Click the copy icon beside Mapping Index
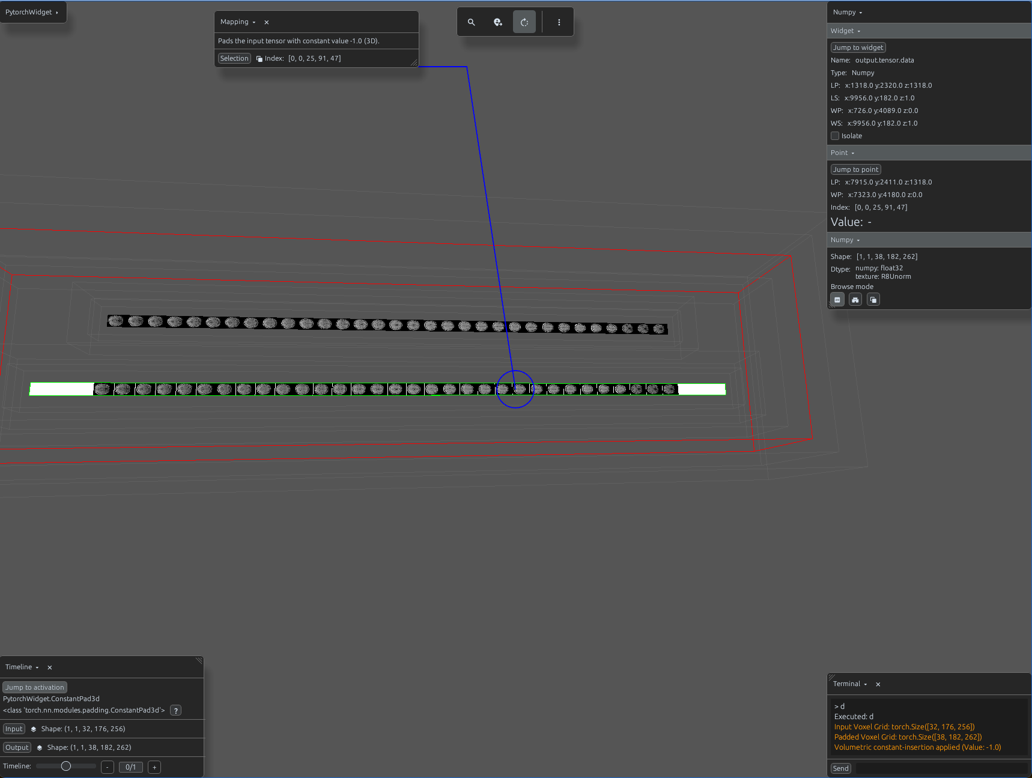Viewport: 1032px width, 778px height. click(260, 59)
